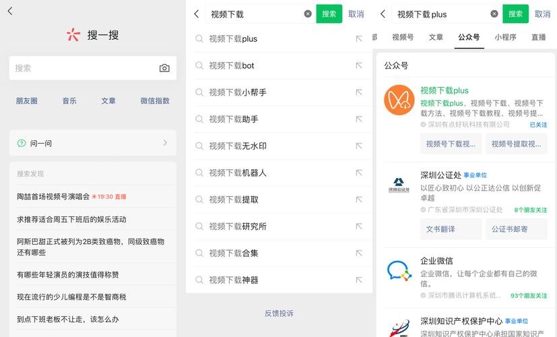Select suggestion 视频下载合集

point(234,253)
